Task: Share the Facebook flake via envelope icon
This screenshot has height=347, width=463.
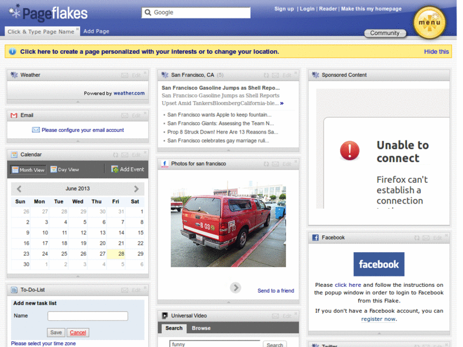Action: pyautogui.click(x=426, y=238)
